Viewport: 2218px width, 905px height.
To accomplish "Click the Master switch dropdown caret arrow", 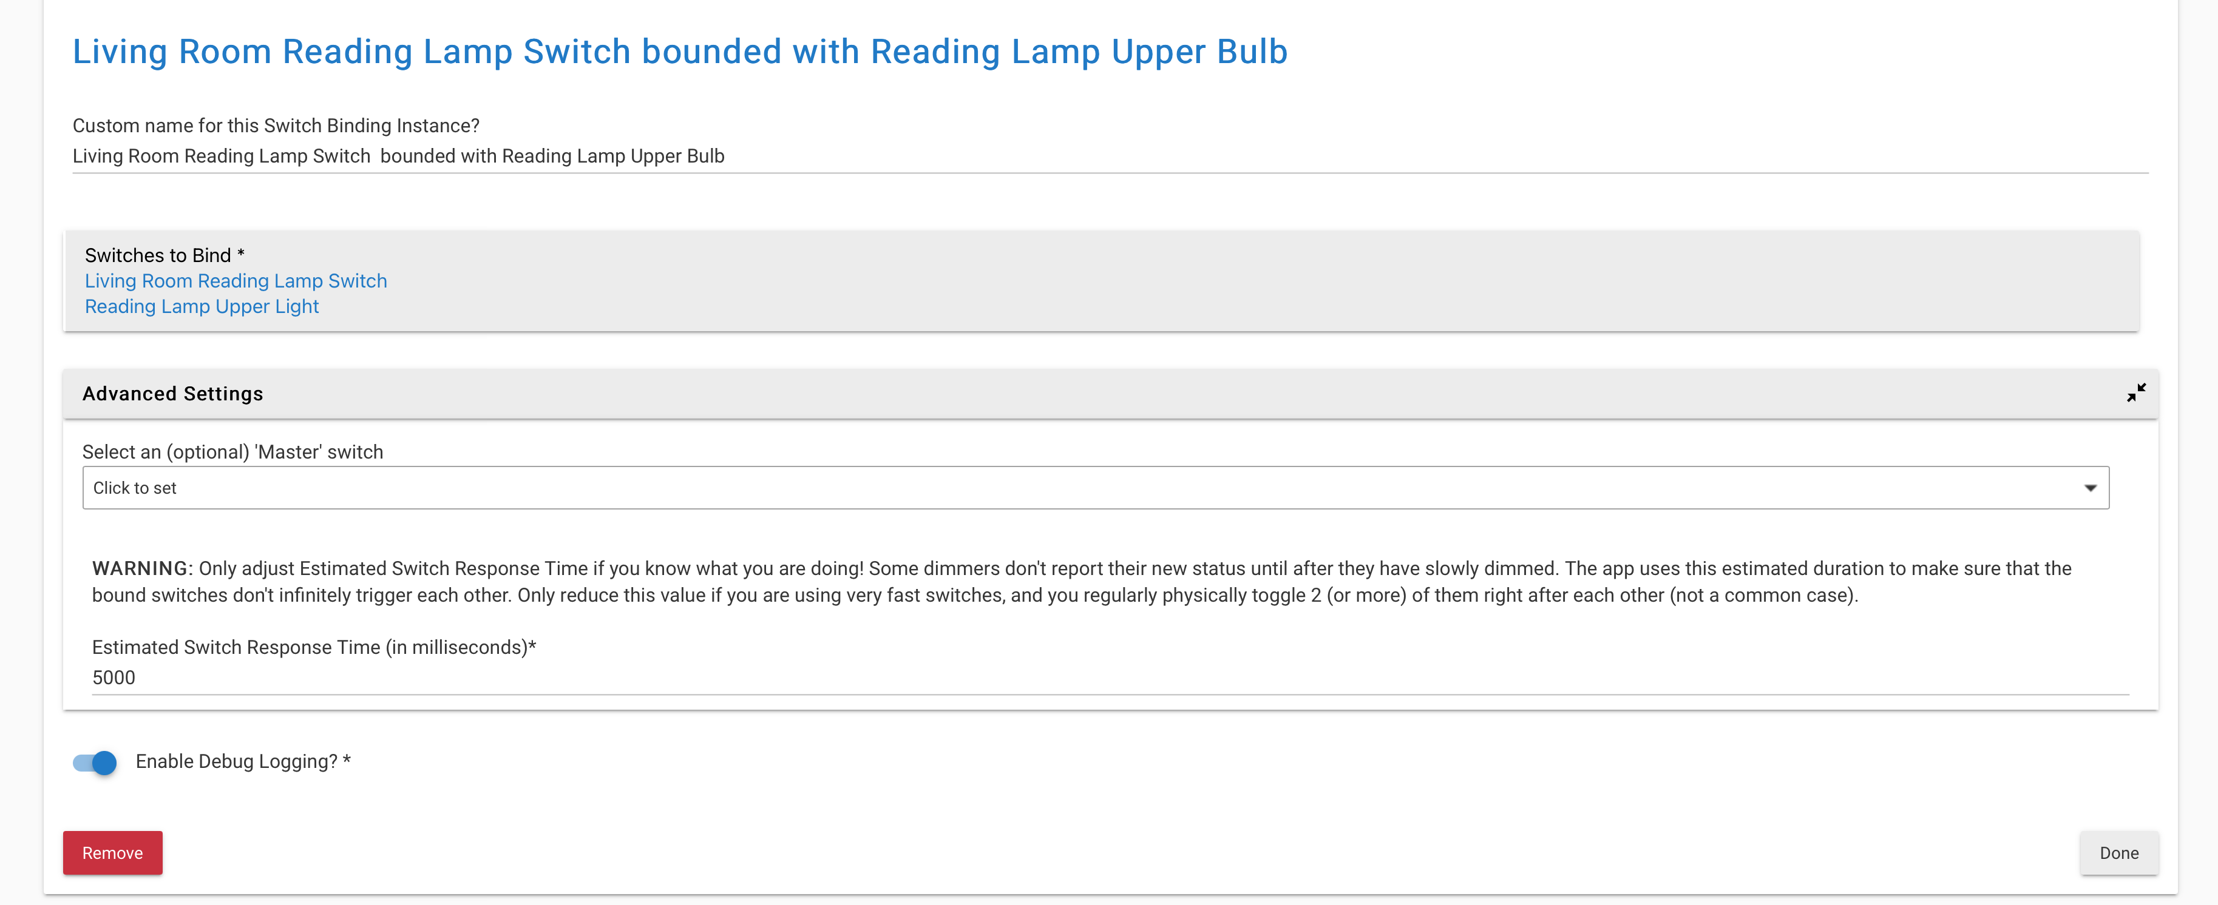I will [2090, 488].
